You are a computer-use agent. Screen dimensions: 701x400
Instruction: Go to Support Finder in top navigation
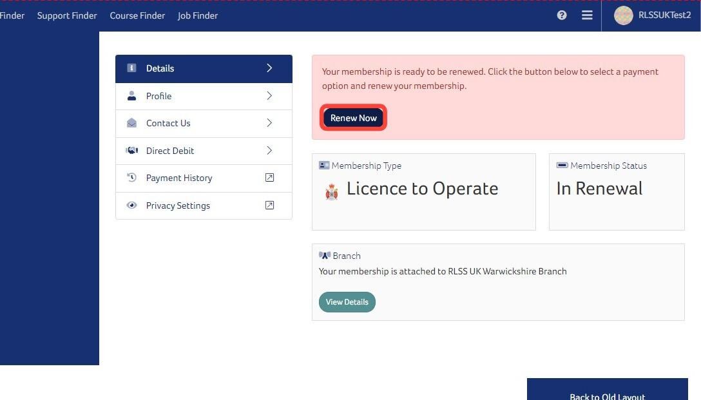tap(67, 15)
